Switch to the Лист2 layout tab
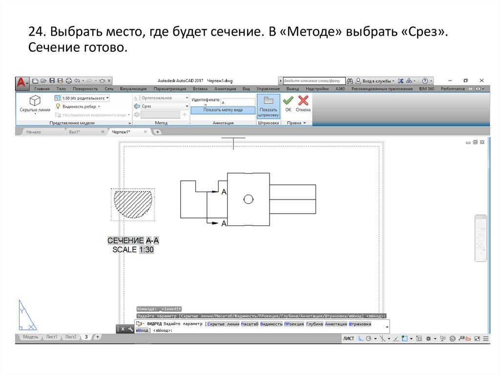 point(71,337)
